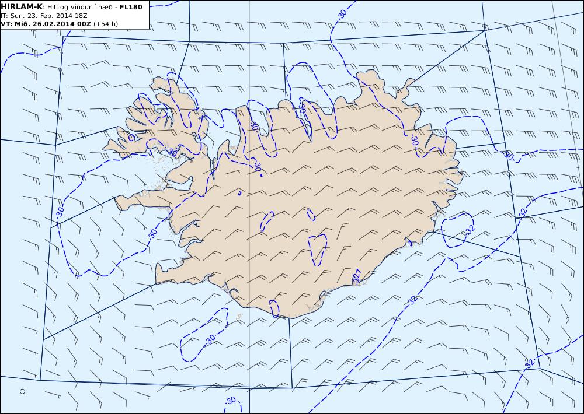Click the '(+54 h)' forecast offset text
Image resolution: width=584 pixels, height=414 pixels.
[105, 24]
